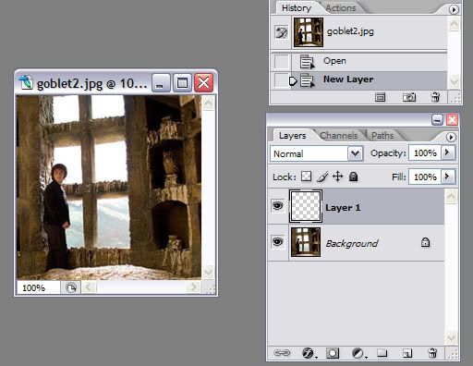
Task: Switch to the Actions tab
Action: 341,8
